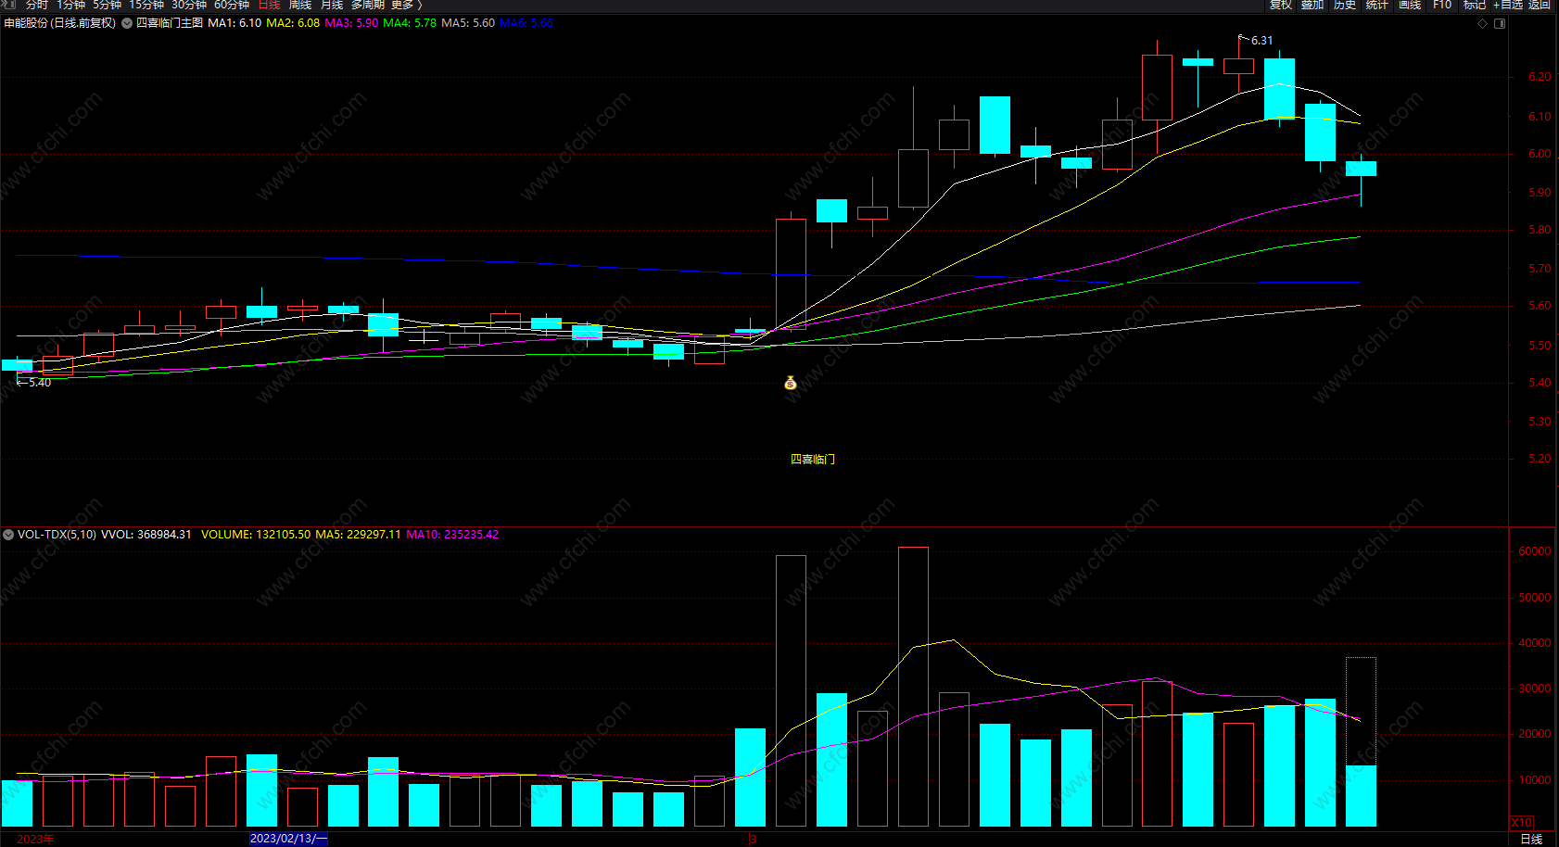Click the MA1: 6.10 value label

click(x=234, y=23)
